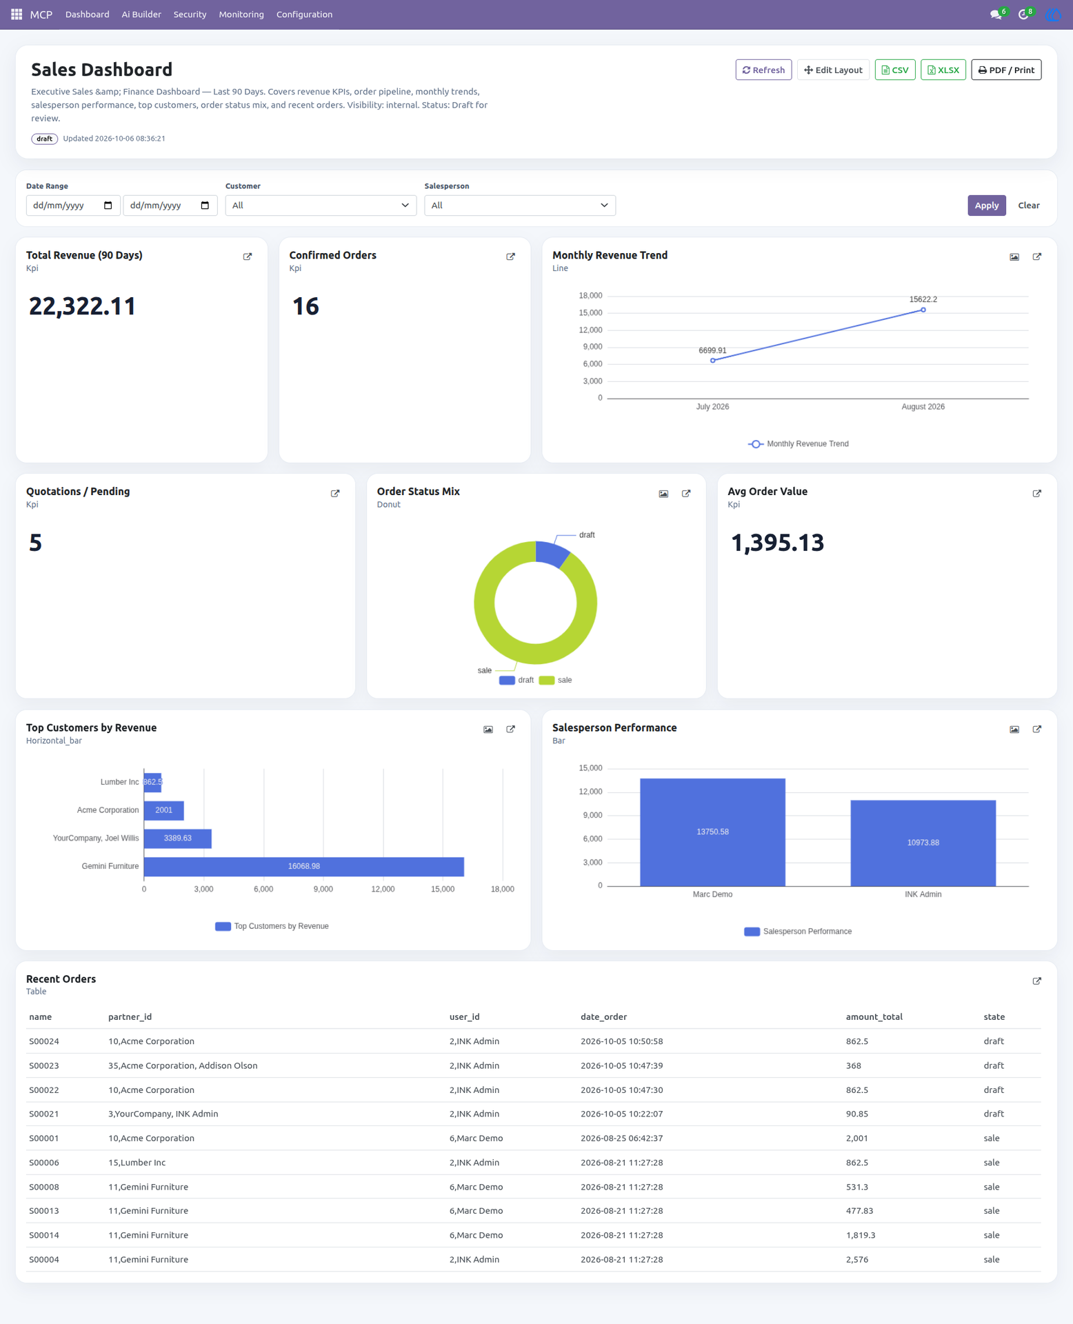Export Top Customers chart image icon
The height and width of the screenshot is (1324, 1073).
(x=488, y=729)
